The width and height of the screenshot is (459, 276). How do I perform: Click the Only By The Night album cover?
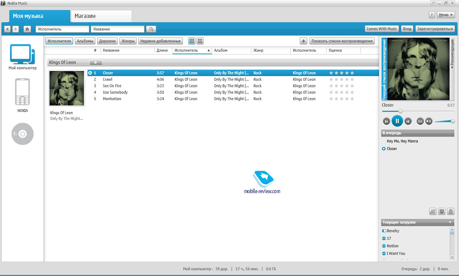[67, 88]
